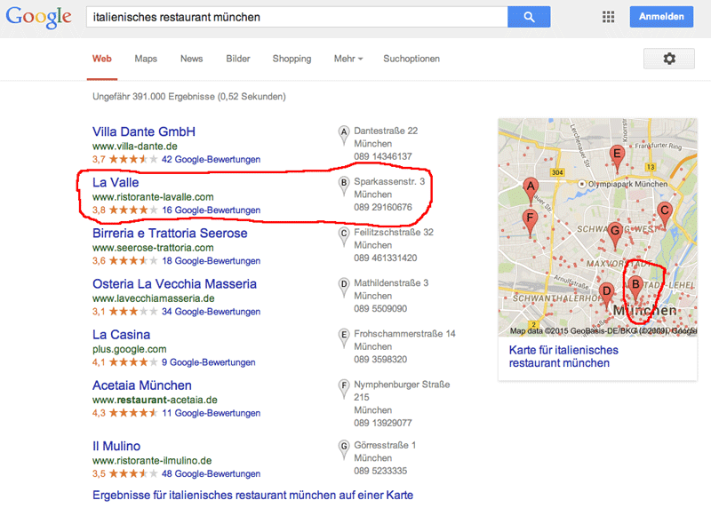The height and width of the screenshot is (508, 711).
Task: Click the www.lavecchiamasseria.de URL
Action: [x=153, y=298]
